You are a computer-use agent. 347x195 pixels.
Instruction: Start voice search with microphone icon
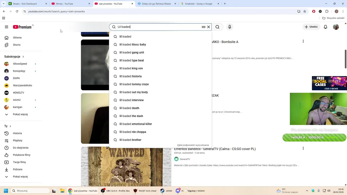230,27
